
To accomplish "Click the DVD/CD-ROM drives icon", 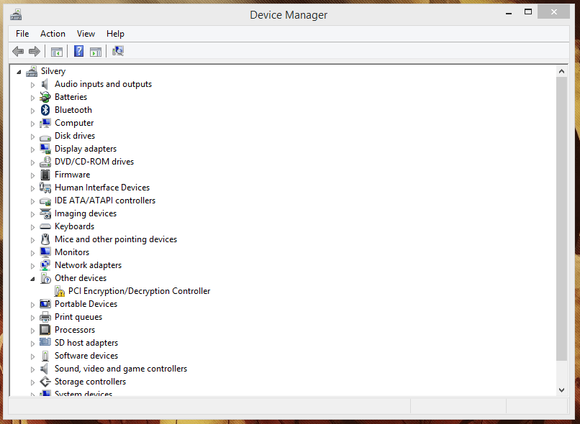I will click(45, 162).
